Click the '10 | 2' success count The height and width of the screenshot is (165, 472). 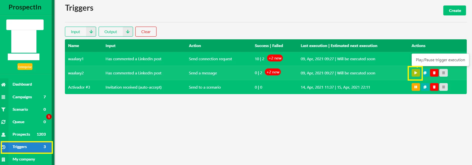pyautogui.click(x=260, y=59)
